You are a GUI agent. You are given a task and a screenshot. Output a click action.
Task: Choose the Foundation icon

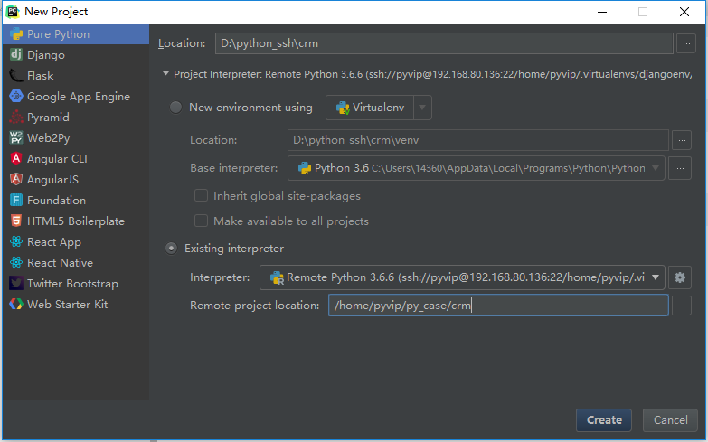click(16, 200)
